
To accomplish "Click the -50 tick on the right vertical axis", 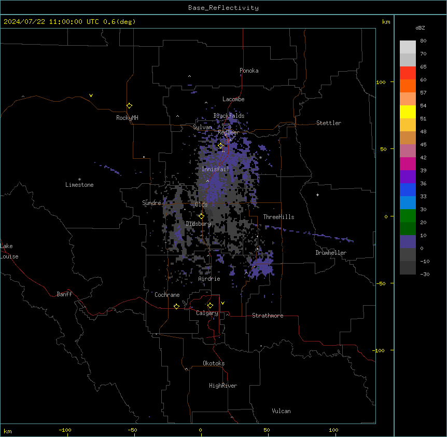I will [x=381, y=283].
